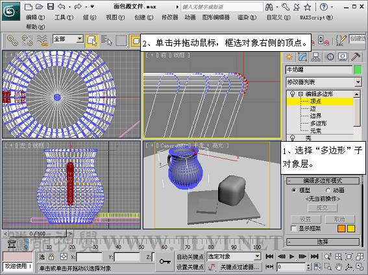This screenshot has height=275, width=368.
Task: Toggle 自动关键点 auto key mode
Action: 190,257
